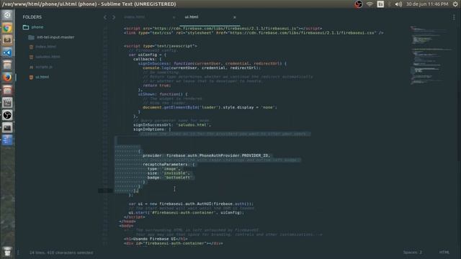461x259 pixels.
Task: Click the firebaseui-auth-container div line
Action: tap(173, 243)
